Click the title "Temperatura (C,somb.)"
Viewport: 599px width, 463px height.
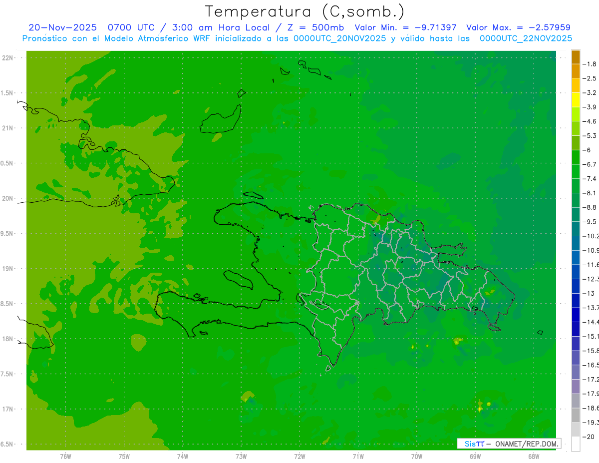[x=304, y=11]
